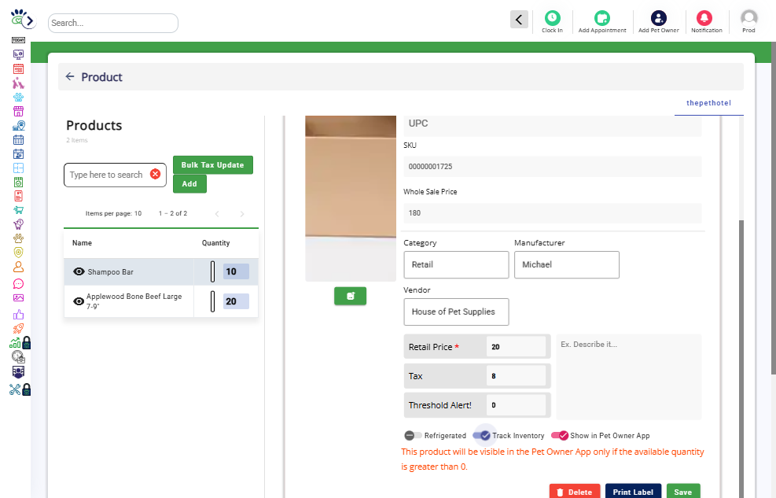The image size is (776, 498).
Task: Click the Threshold Alert value field
Action: 517,405
